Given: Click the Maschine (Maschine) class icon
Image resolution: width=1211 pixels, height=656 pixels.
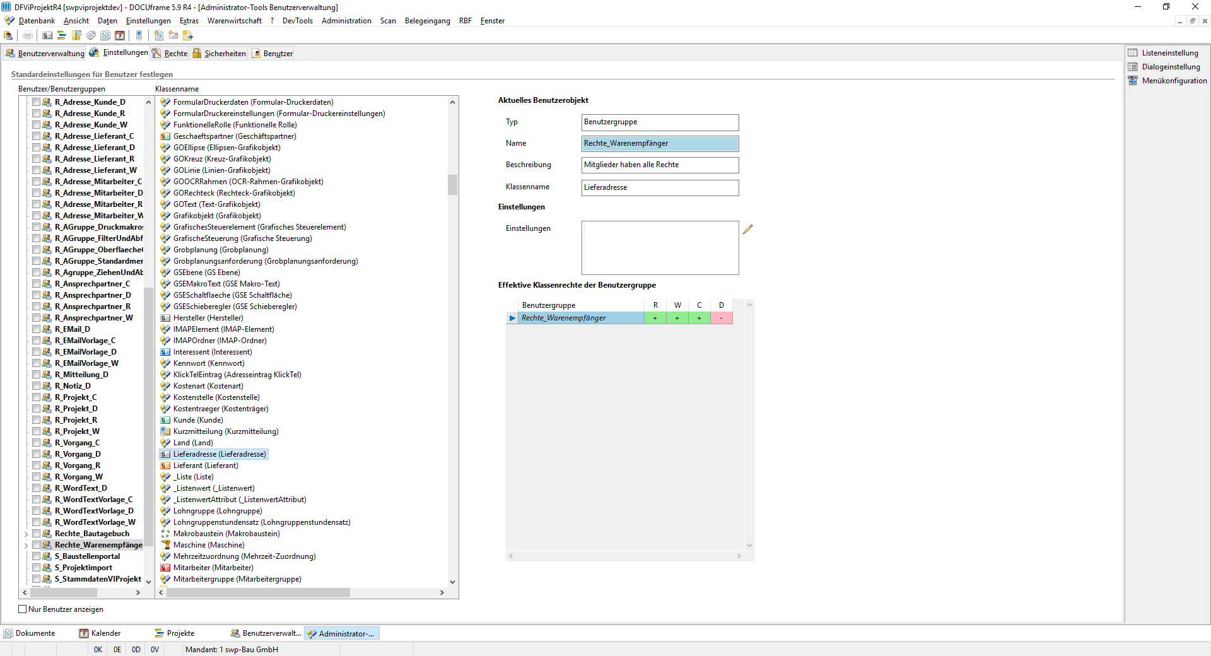Looking at the screenshot, I should [x=165, y=545].
